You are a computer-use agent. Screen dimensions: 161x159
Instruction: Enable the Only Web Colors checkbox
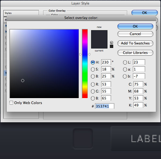tap(11, 103)
